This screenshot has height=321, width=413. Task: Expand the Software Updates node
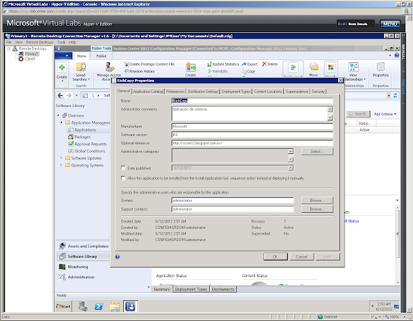[61, 158]
